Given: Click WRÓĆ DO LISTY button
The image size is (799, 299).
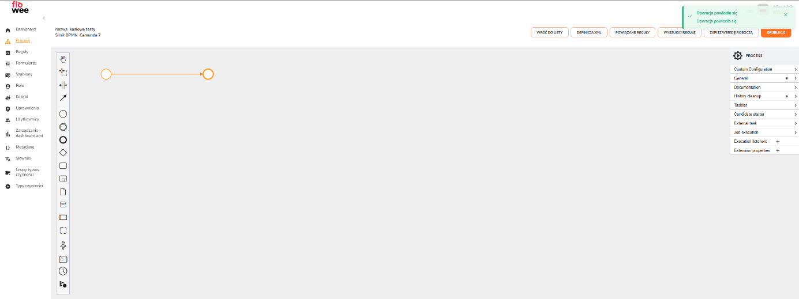Looking at the screenshot, I should (550, 32).
